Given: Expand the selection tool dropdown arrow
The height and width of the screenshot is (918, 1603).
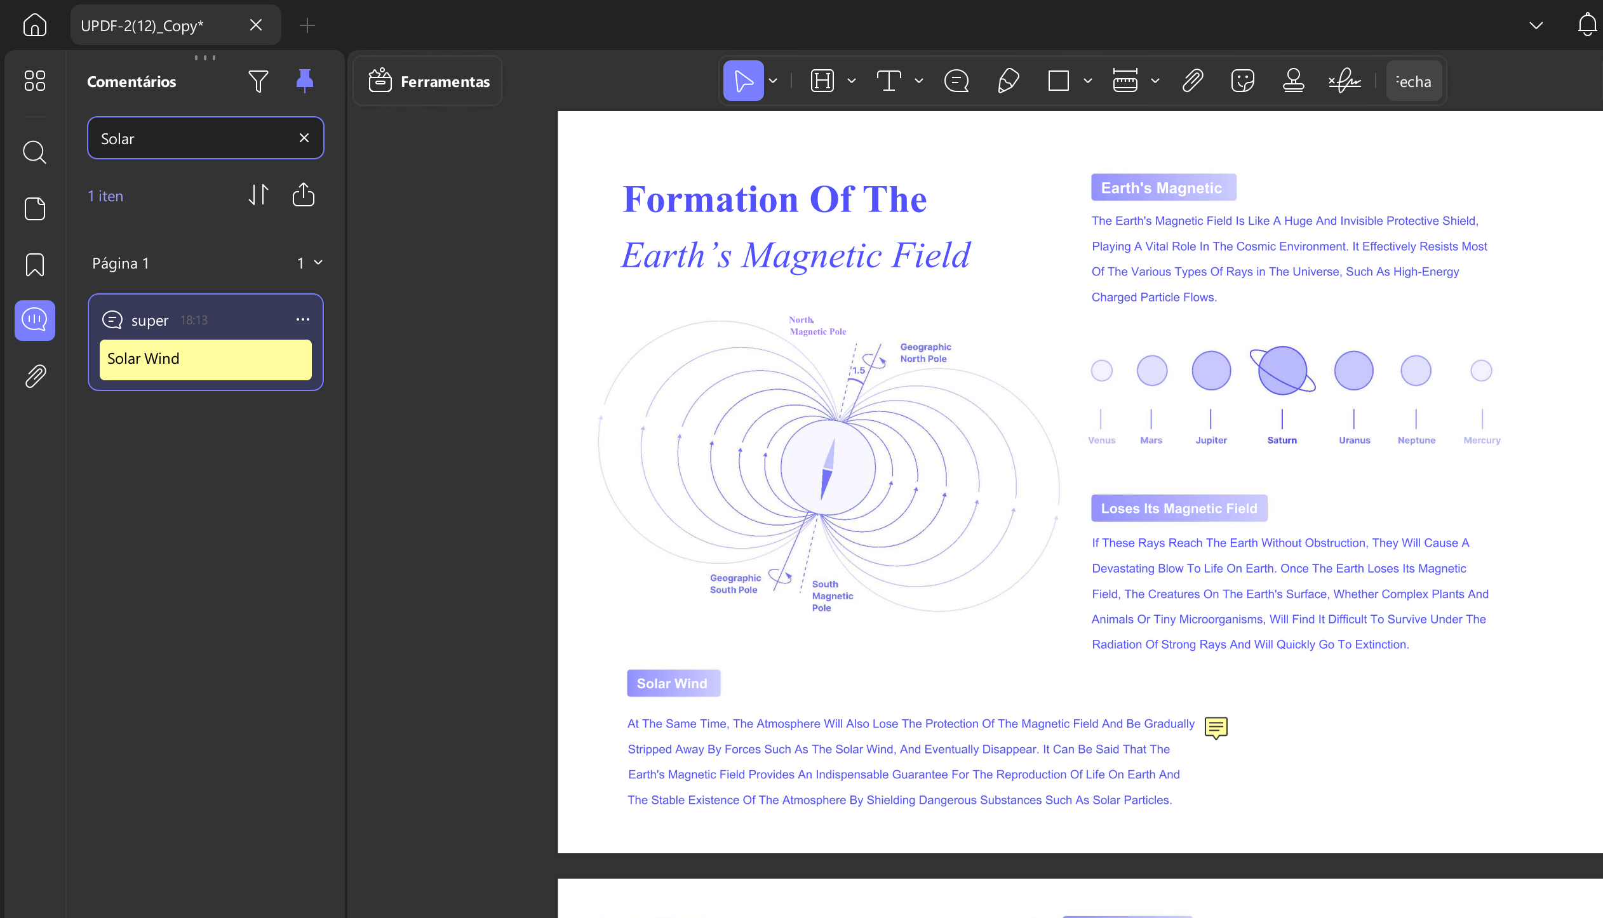Looking at the screenshot, I should 773,81.
